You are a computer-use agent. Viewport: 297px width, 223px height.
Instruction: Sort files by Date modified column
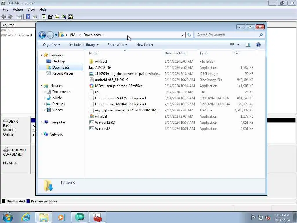pyautogui.click(x=175, y=53)
